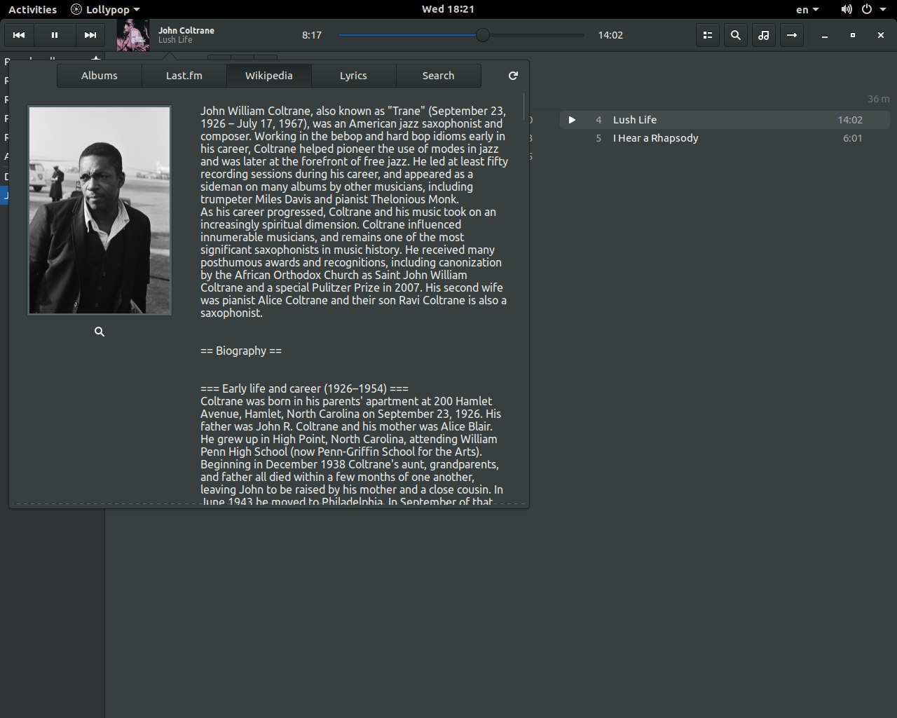Click the system volume speaker icon
The image size is (897, 718).
[847, 9]
